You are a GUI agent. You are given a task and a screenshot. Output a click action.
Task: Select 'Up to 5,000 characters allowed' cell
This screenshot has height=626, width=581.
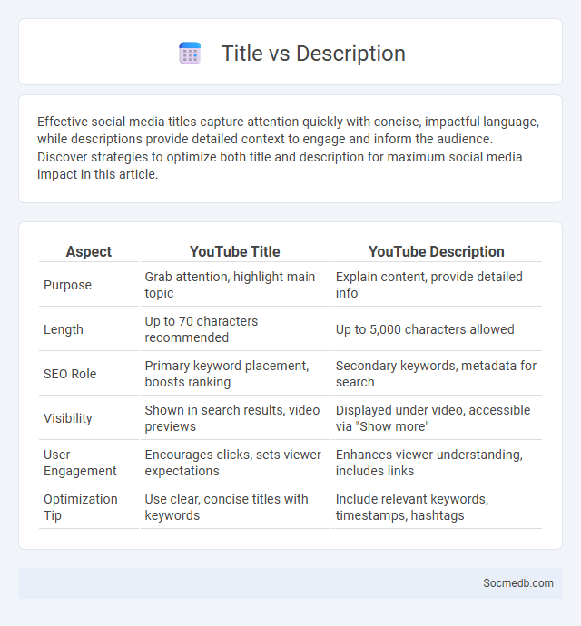click(x=437, y=329)
